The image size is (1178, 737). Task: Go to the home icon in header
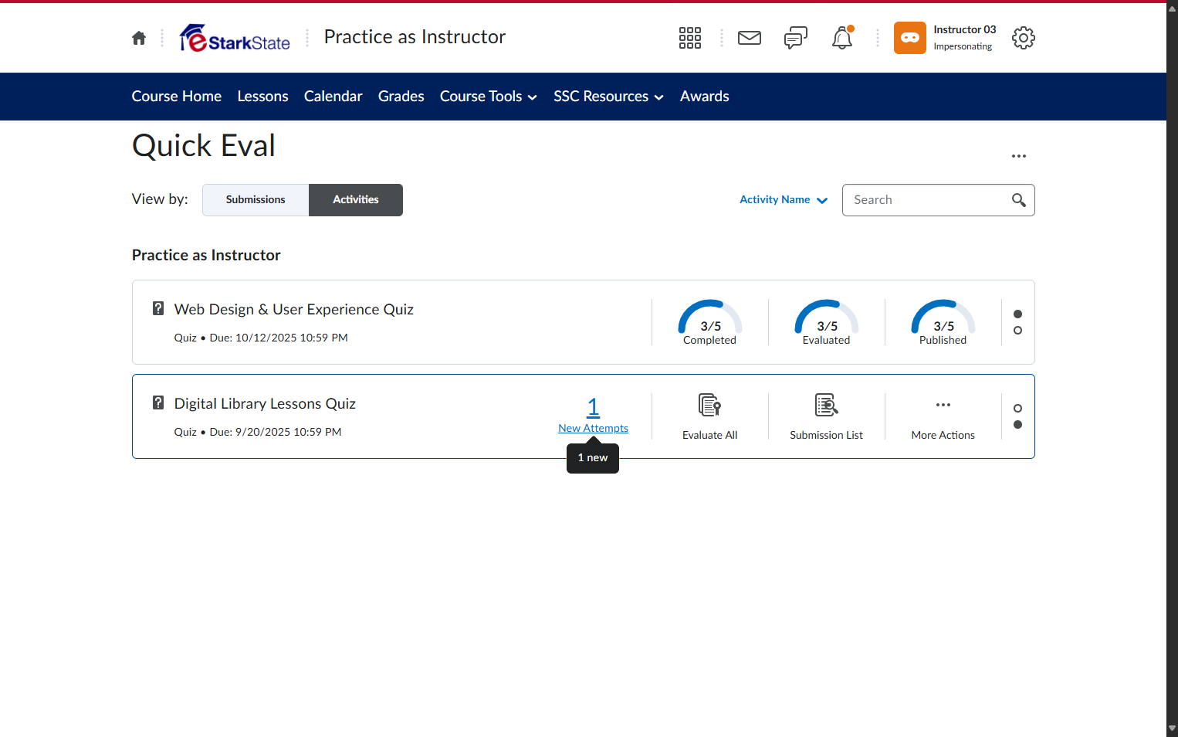(139, 38)
